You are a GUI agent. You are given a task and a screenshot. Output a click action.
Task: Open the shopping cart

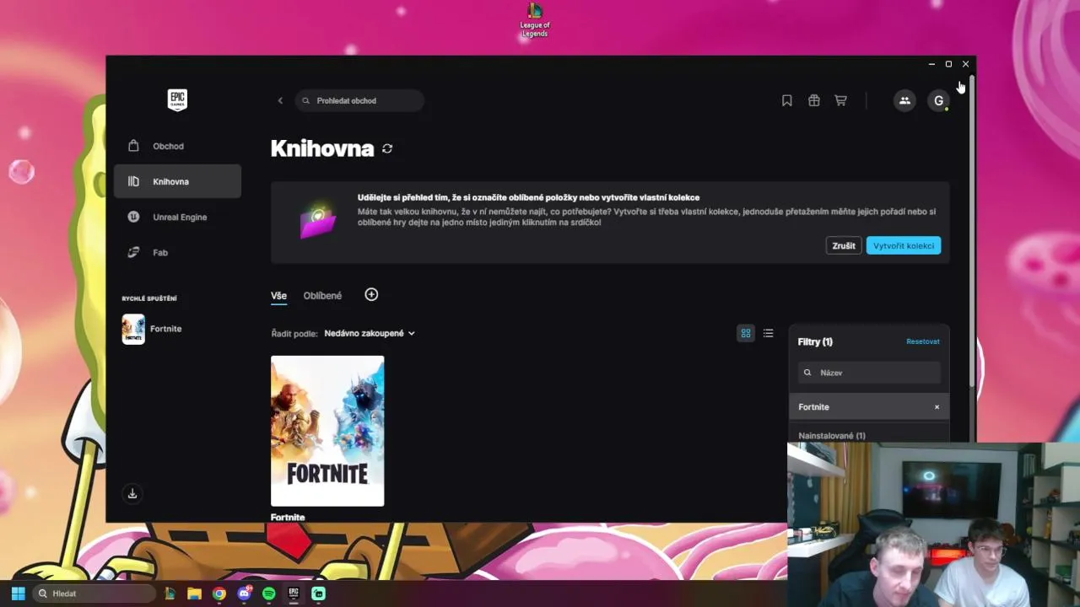(x=841, y=100)
